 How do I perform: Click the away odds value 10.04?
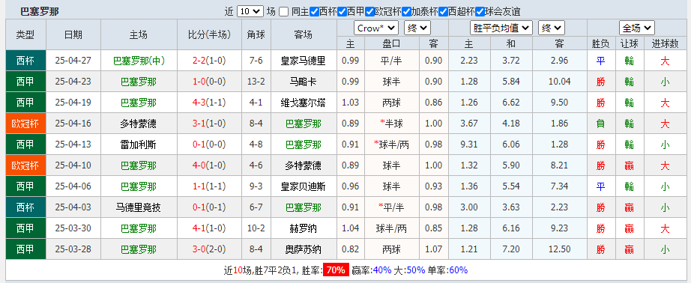click(x=560, y=82)
